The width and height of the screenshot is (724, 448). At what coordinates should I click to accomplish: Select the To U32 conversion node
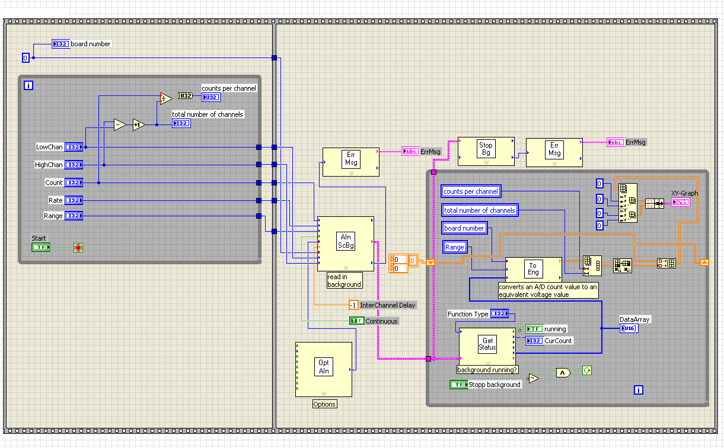185,96
